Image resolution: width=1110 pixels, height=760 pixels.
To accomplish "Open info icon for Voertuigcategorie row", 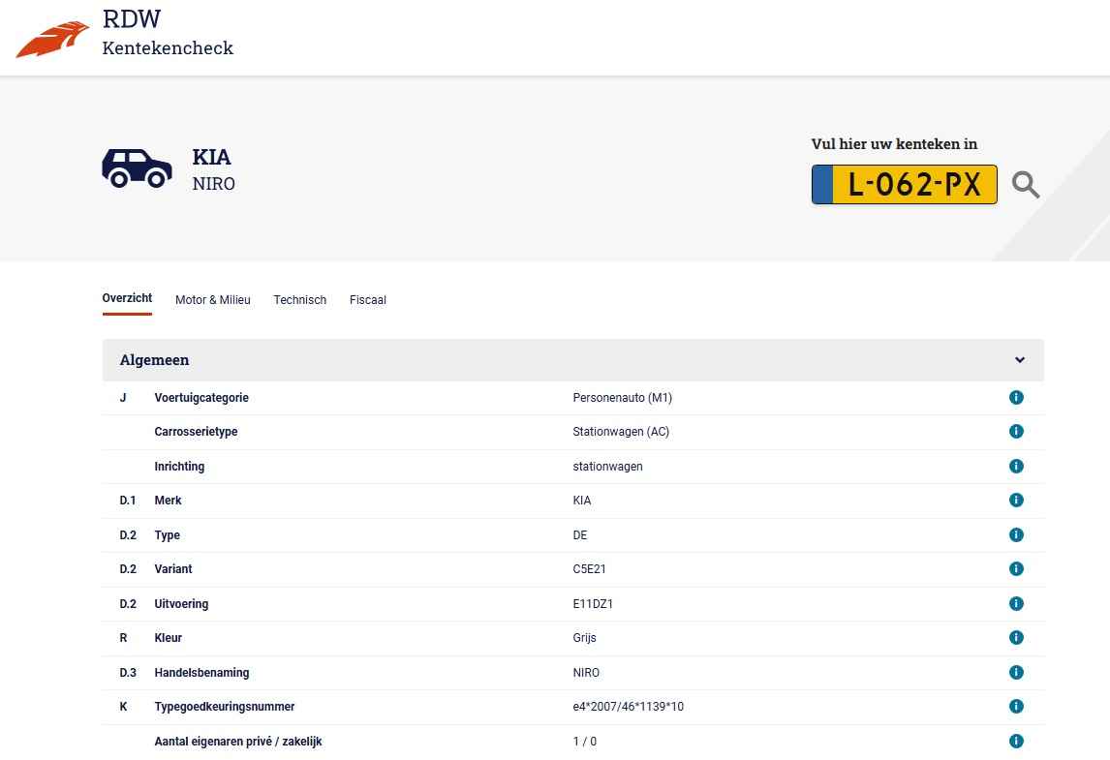I will pos(1016,397).
